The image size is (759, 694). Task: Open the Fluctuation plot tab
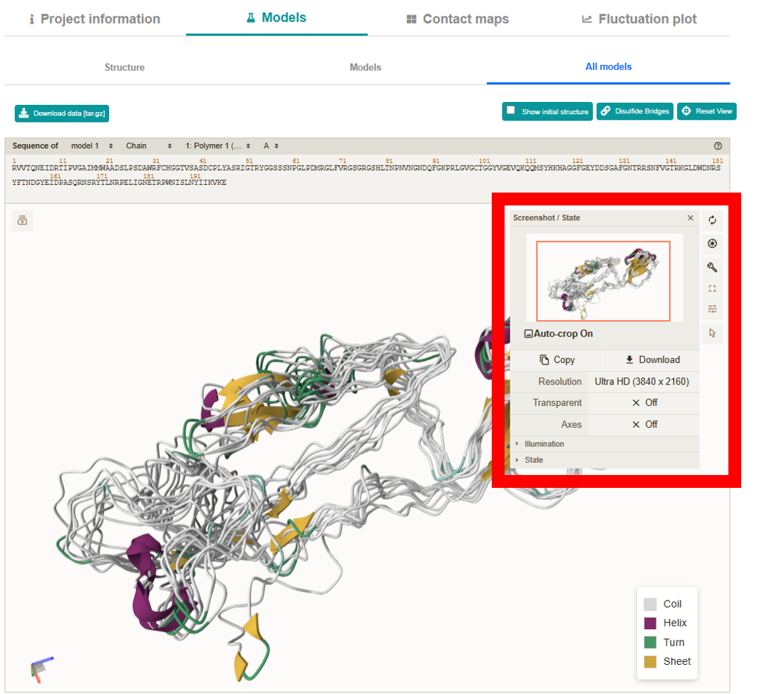[x=639, y=19]
